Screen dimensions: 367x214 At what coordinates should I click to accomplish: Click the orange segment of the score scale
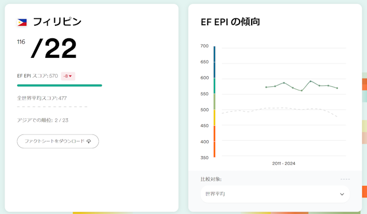(214, 141)
